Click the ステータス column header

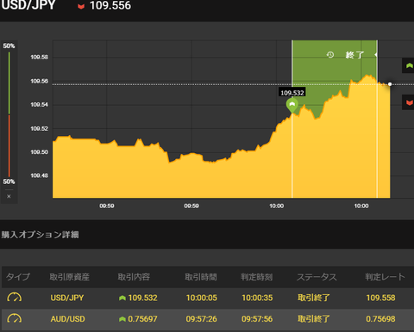point(317,277)
